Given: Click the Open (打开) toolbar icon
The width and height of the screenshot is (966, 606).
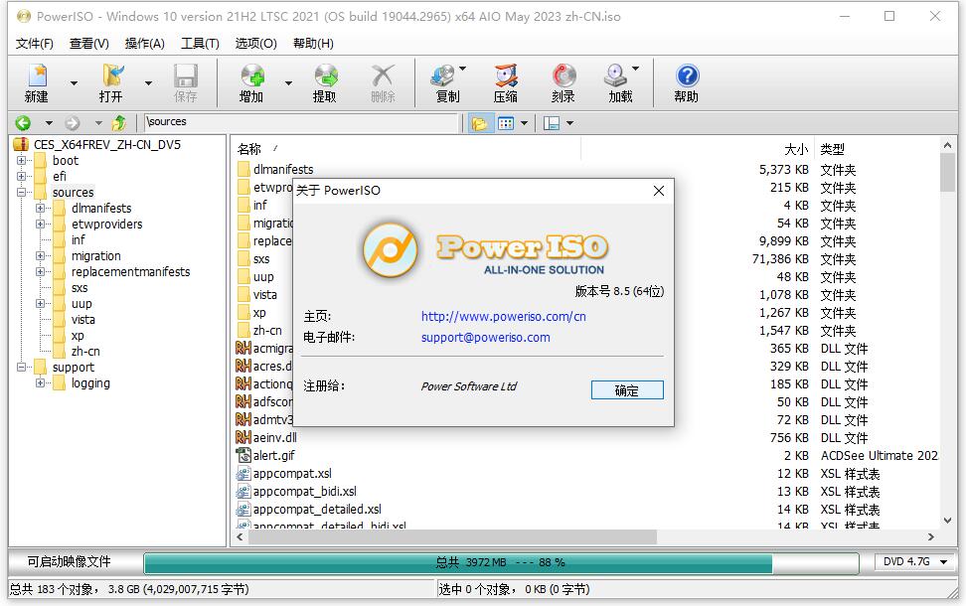Looking at the screenshot, I should 112,76.
